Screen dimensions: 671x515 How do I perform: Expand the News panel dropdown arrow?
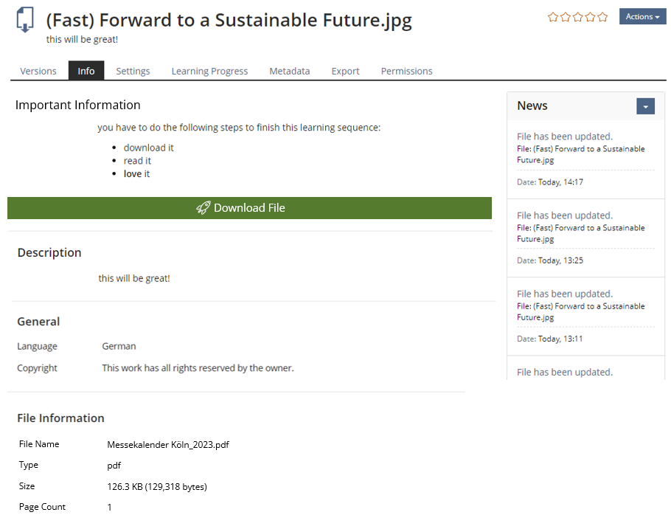click(645, 106)
